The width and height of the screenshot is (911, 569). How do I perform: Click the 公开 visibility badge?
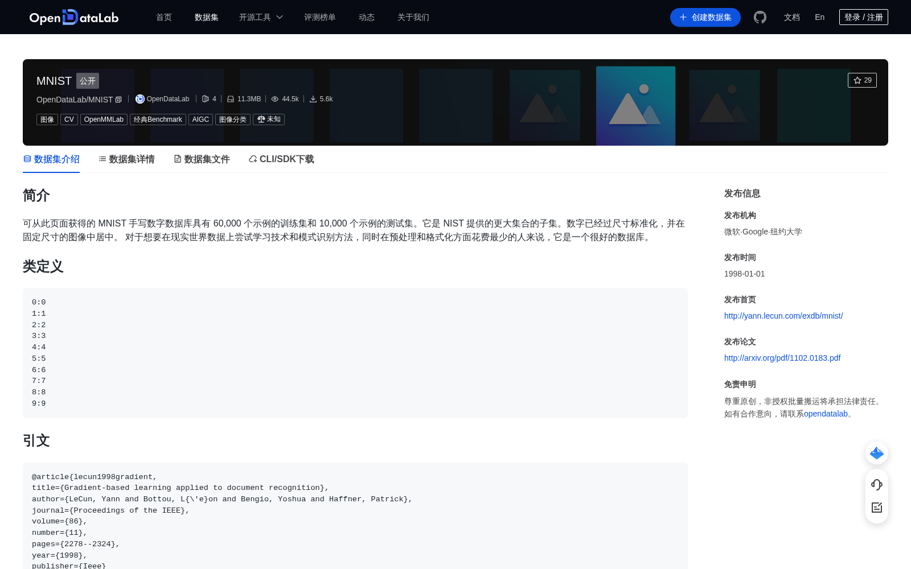coord(88,81)
